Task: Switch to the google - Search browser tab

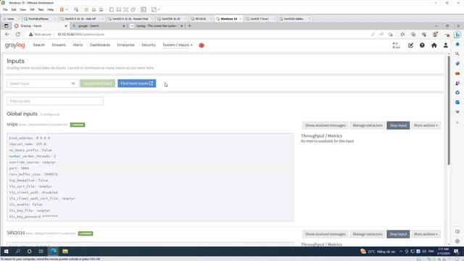Action: point(99,26)
